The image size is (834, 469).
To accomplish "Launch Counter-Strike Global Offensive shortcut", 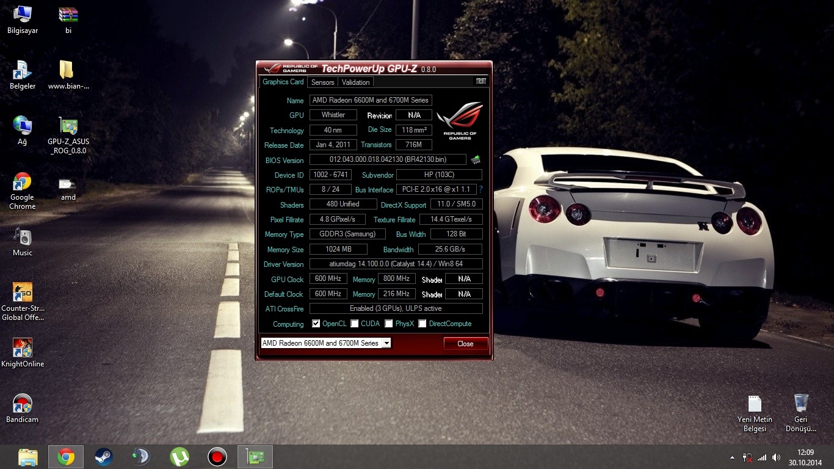I will (x=23, y=302).
